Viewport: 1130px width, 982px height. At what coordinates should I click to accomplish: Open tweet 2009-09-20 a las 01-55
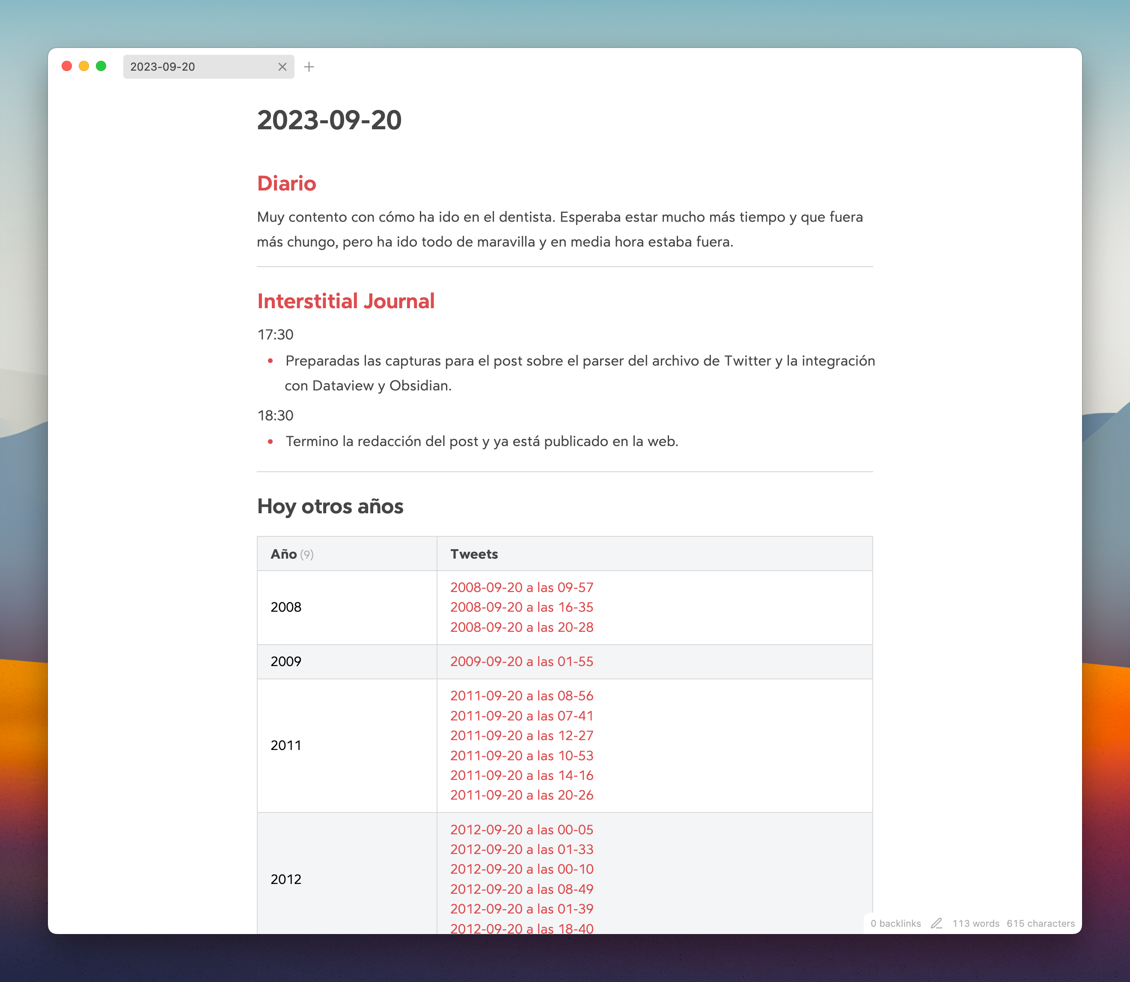[521, 661]
